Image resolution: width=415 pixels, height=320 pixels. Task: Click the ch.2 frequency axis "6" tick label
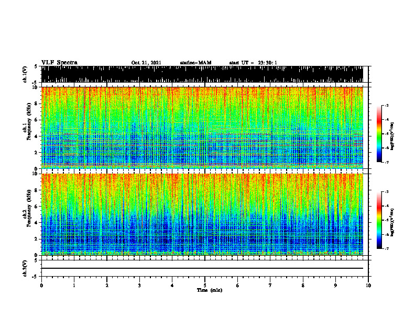pyautogui.click(x=37, y=206)
